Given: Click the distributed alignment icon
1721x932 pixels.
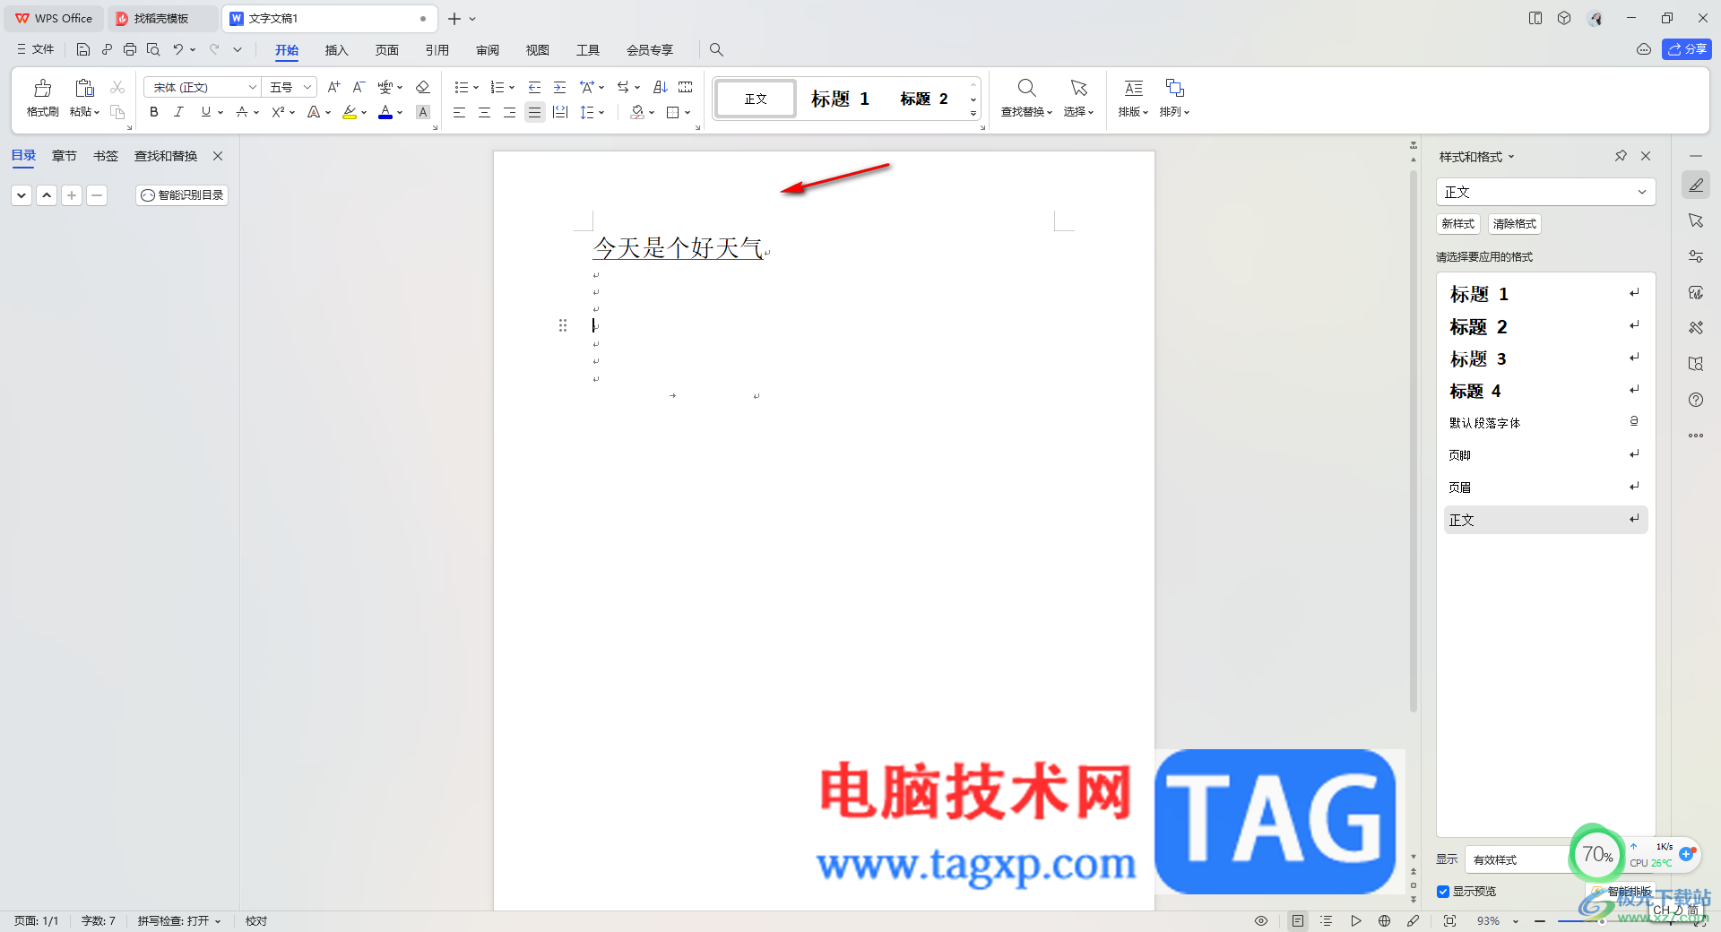Looking at the screenshot, I should click(560, 112).
